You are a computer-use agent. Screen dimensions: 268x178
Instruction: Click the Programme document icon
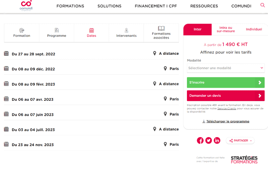(57, 30)
